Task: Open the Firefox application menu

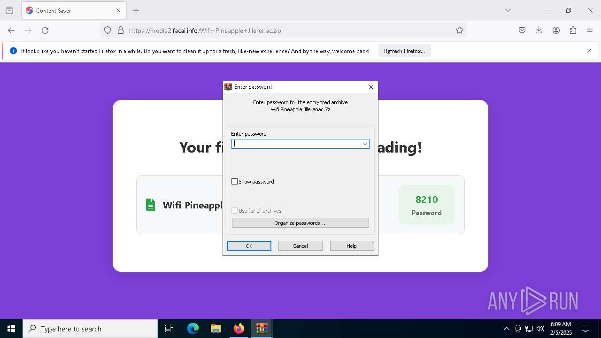Action: click(x=590, y=31)
